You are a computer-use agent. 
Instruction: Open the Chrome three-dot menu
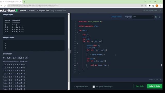pos(160,6)
